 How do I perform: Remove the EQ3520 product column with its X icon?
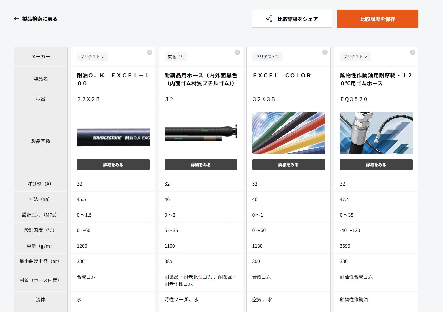pyautogui.click(x=413, y=52)
